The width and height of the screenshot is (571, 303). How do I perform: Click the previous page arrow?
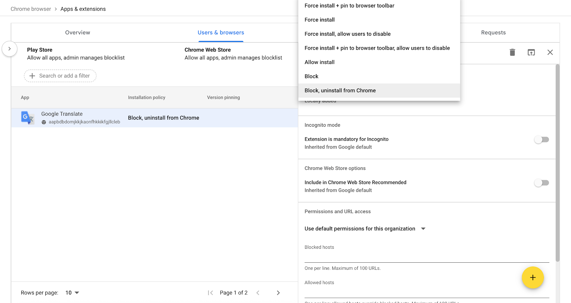coord(258,293)
